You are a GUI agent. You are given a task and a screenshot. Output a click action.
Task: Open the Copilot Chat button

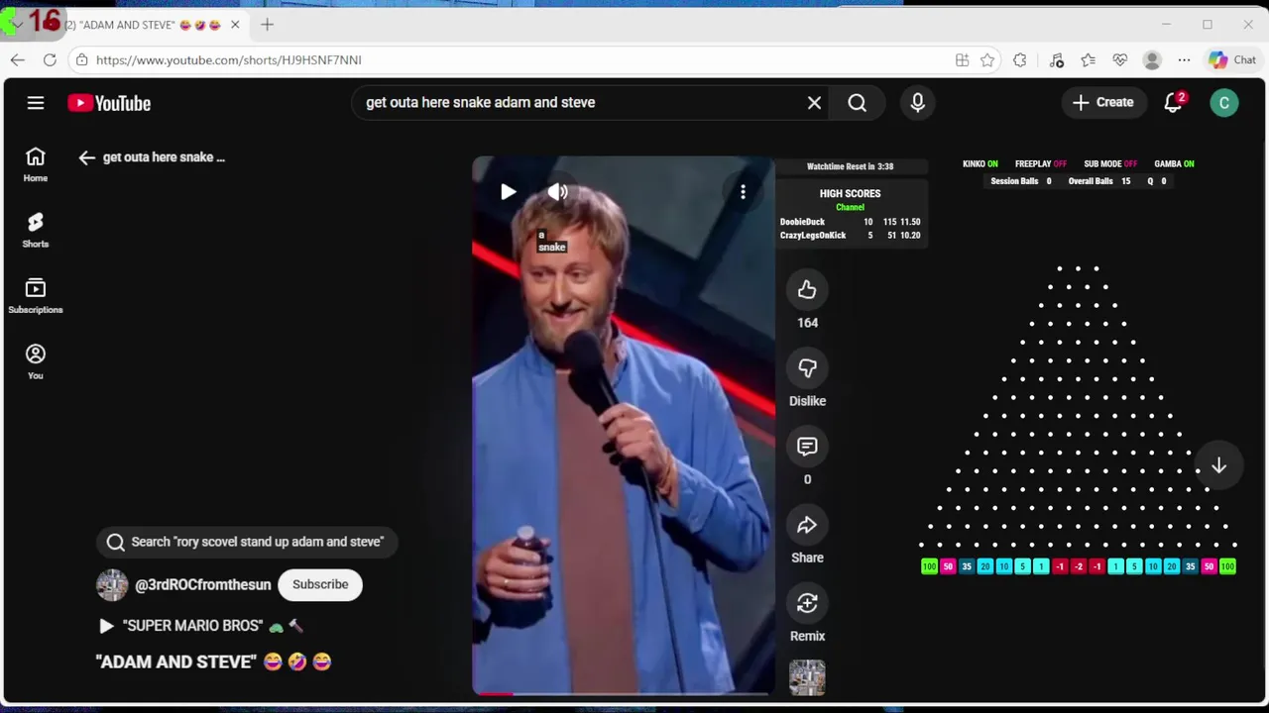point(1232,60)
